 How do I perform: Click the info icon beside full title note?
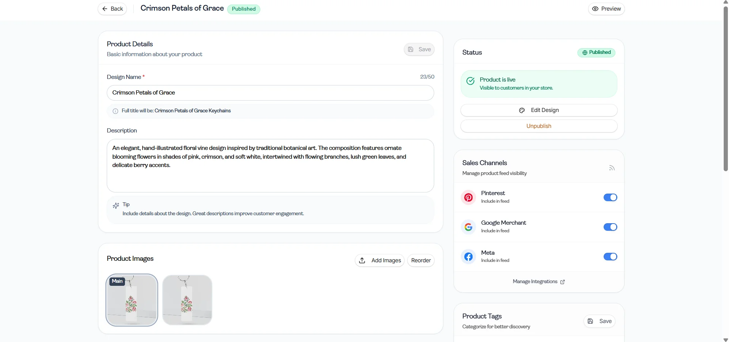point(115,111)
